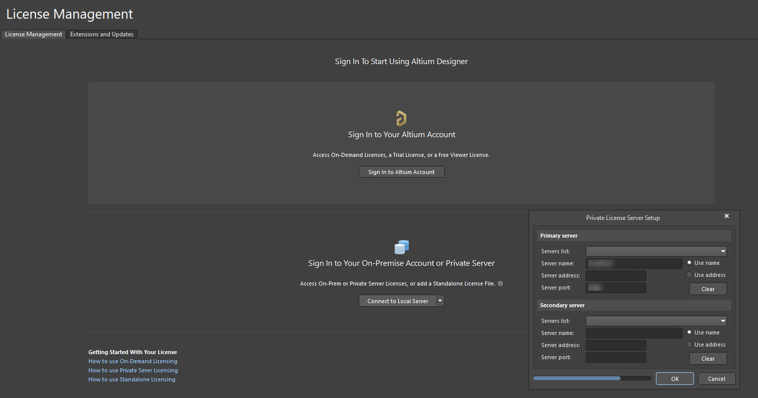The width and height of the screenshot is (758, 398).
Task: Click Sign In to Your Altium Account heading
Action: 402,135
